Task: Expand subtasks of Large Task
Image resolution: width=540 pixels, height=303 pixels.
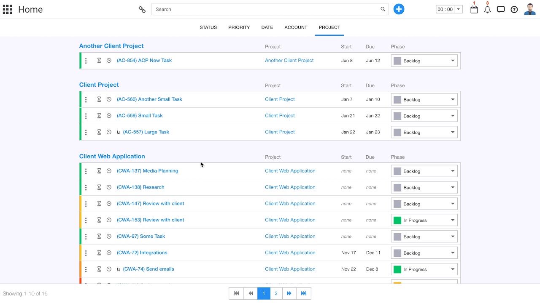Action: point(119,132)
